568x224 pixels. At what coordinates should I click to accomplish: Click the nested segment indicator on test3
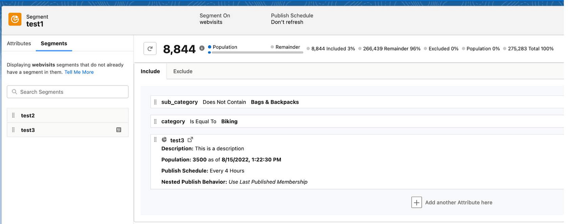(118, 130)
